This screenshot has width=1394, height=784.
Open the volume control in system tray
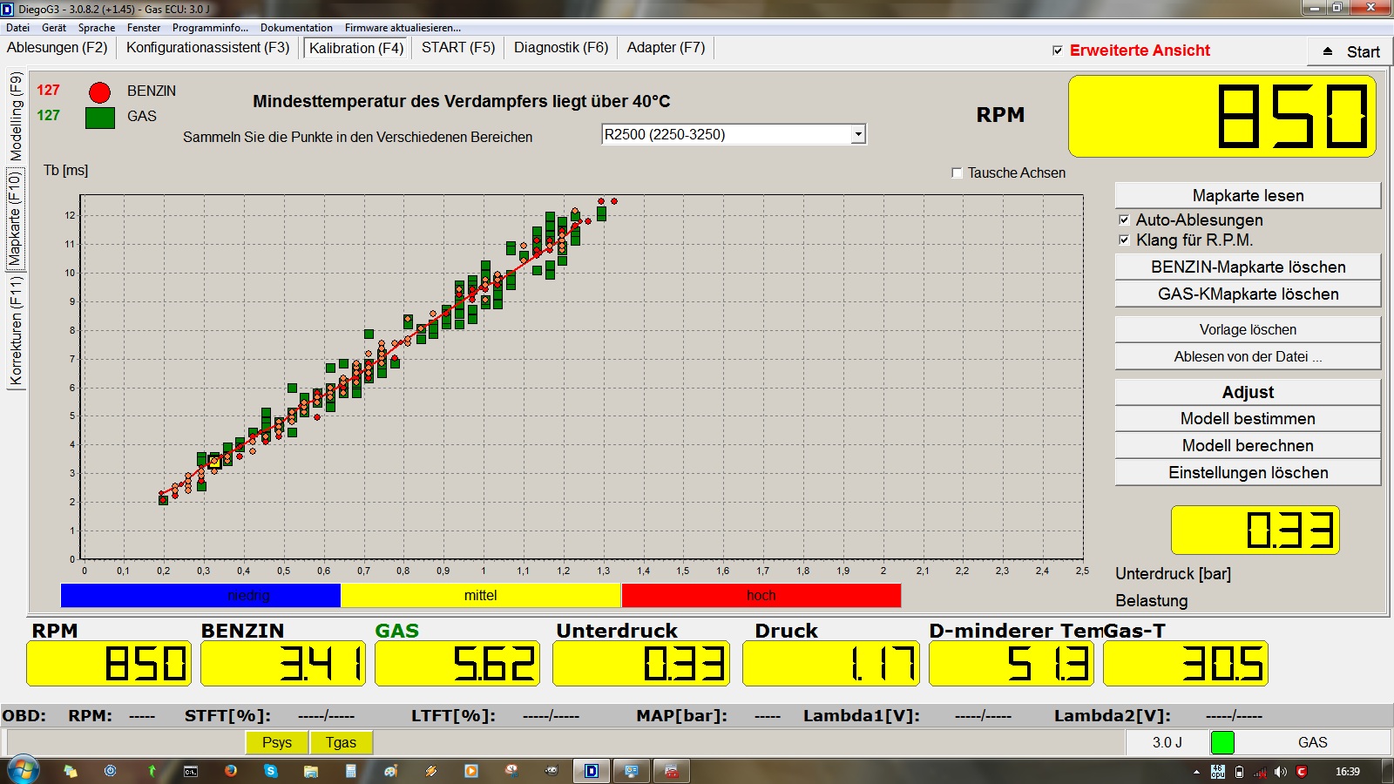[1280, 772]
